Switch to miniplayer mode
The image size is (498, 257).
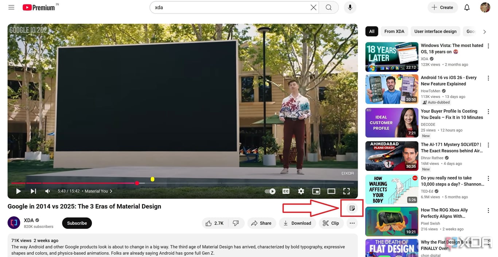click(x=316, y=191)
